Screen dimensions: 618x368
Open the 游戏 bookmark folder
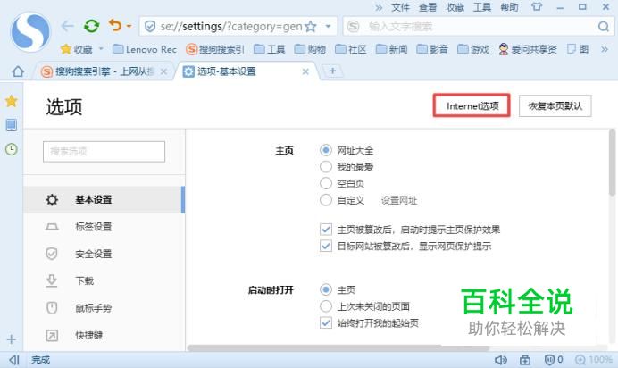point(473,49)
